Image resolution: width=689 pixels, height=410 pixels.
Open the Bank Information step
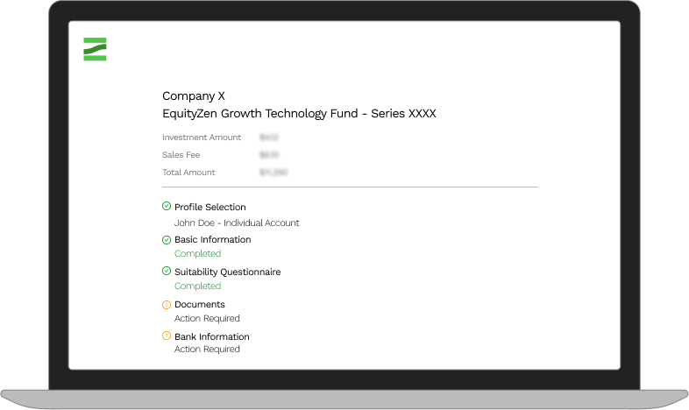(212, 336)
